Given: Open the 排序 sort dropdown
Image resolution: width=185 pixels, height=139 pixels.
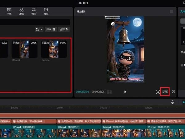Looking at the screenshot, I should click(x=51, y=29).
